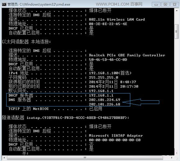The image size is (180, 161).
Task: Click the vertical scrollbar down arrow
Action: point(177,153)
